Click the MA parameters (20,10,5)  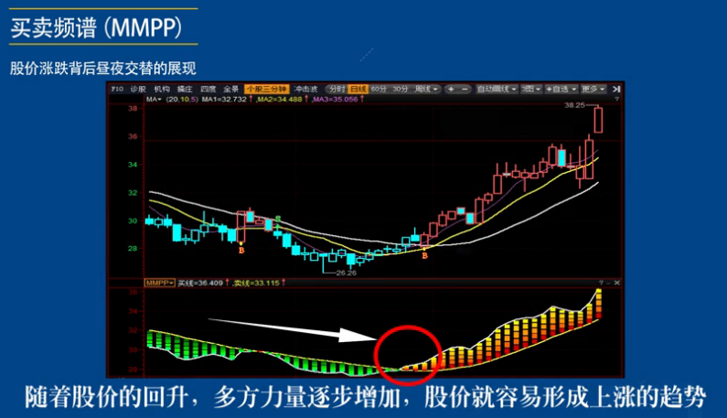click(182, 100)
